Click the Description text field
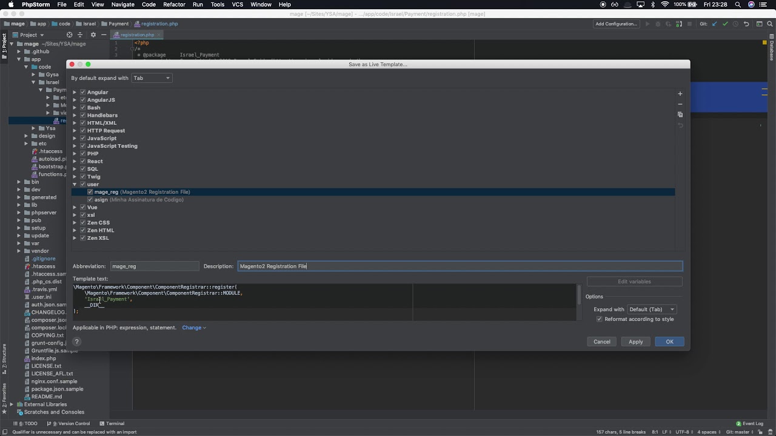 click(460, 266)
